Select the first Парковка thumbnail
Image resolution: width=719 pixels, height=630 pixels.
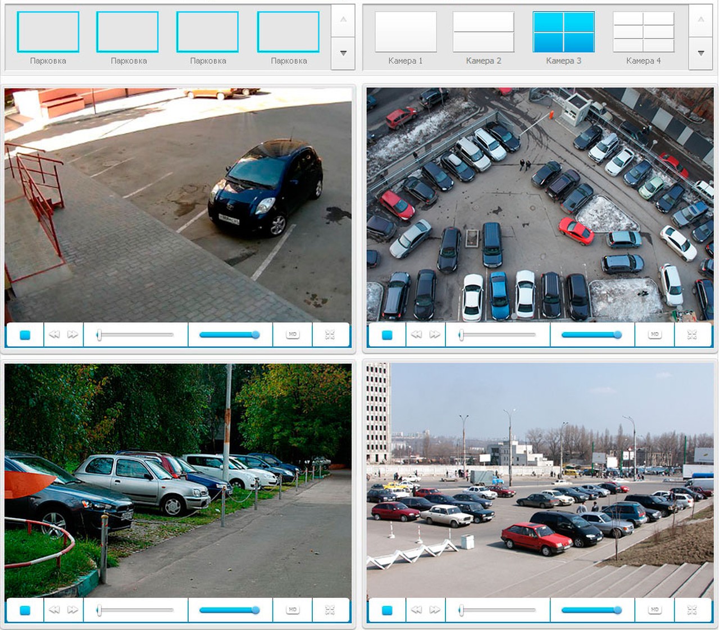[48, 32]
